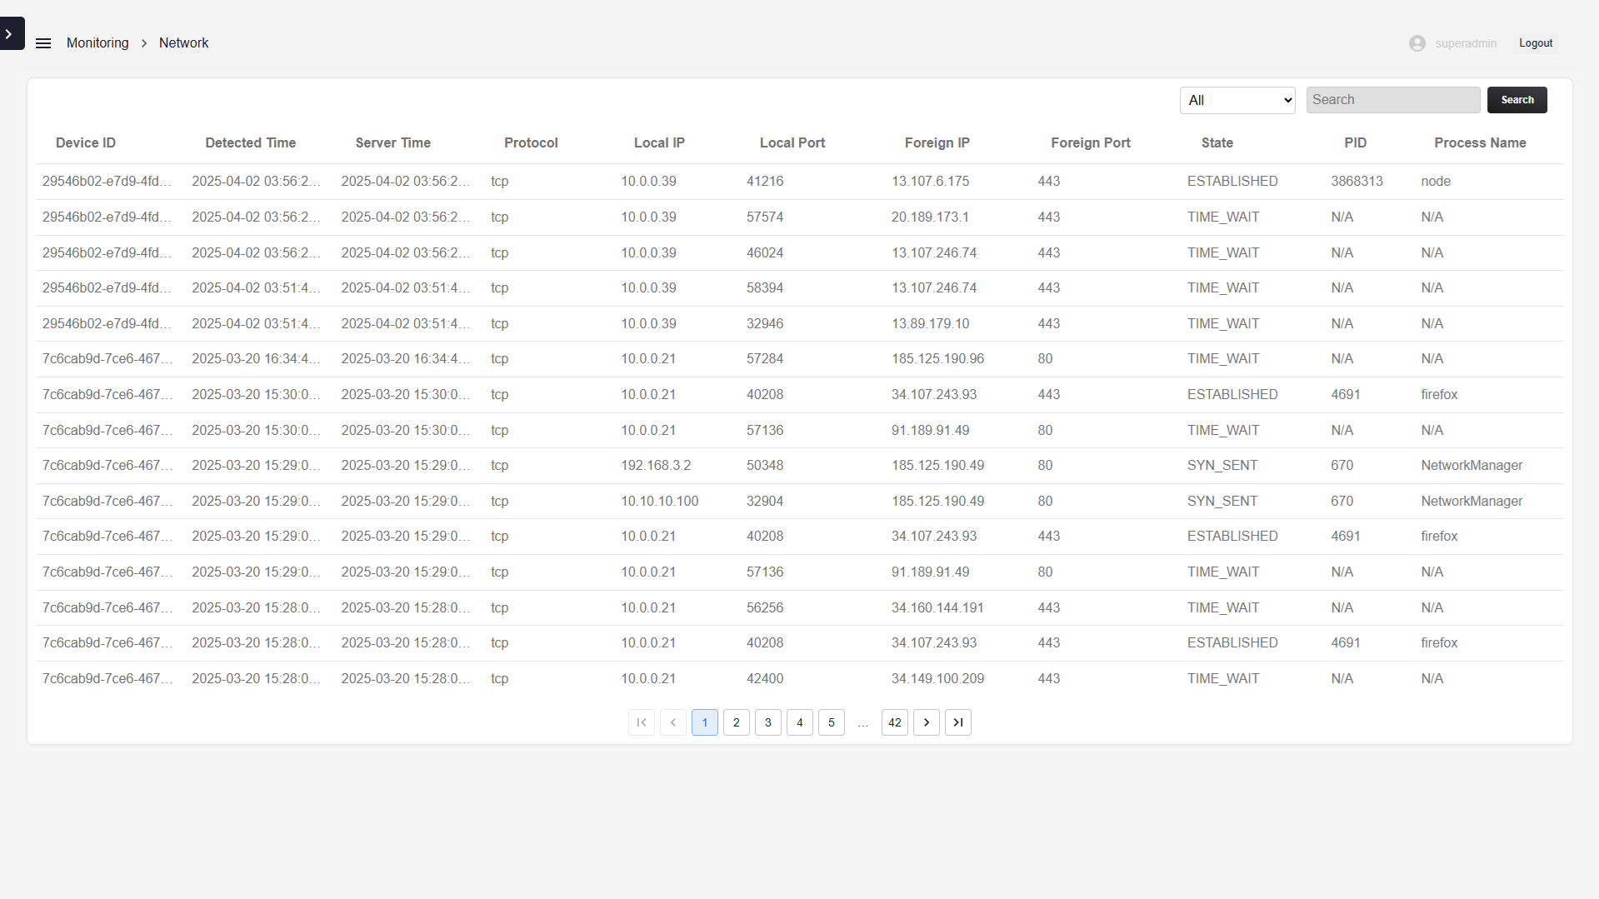Go to the previous page arrow
This screenshot has height=899, width=1599.
[672, 722]
